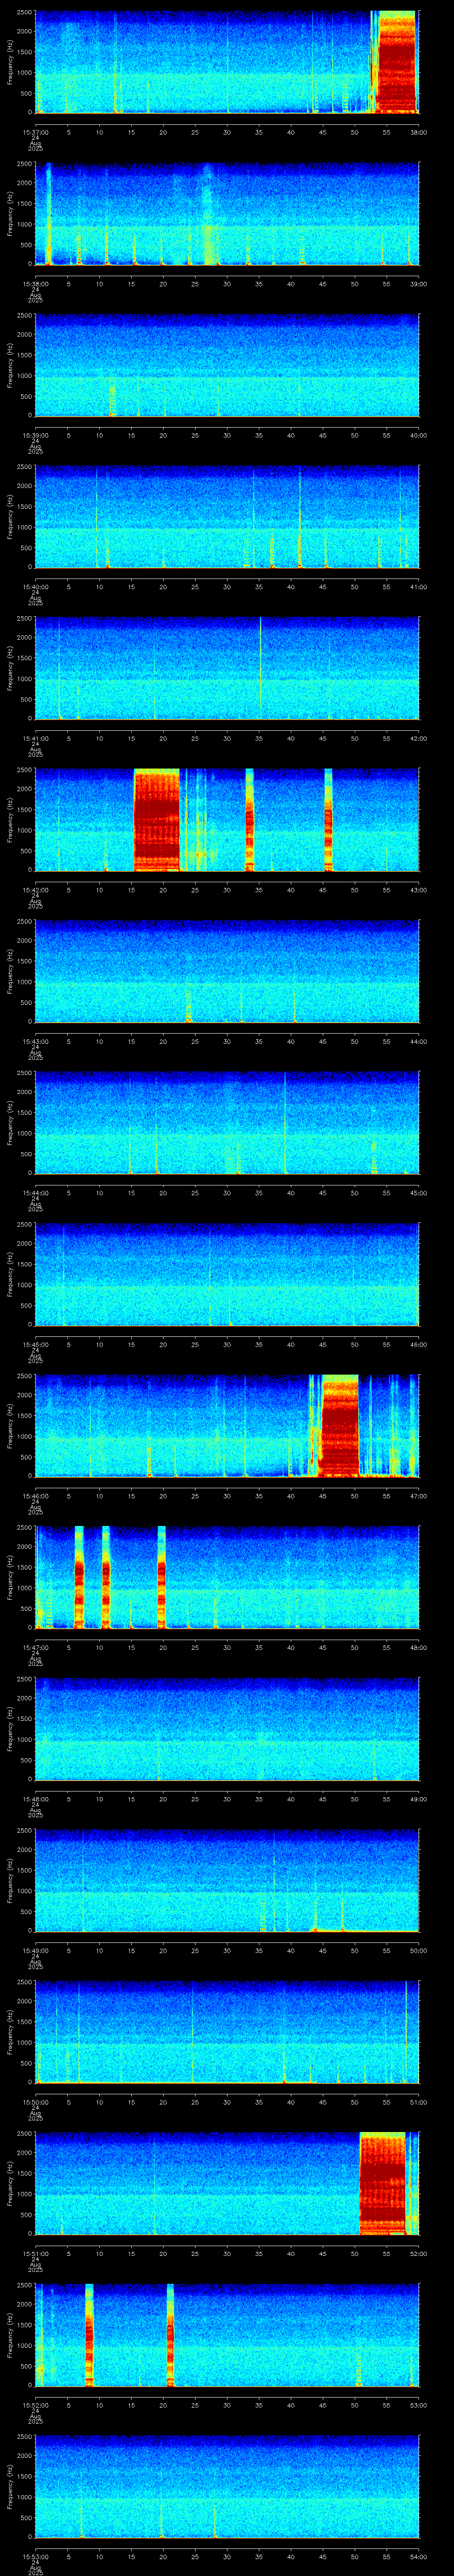Click the tall spike near 35 s in the 15:41 spectrogram
The height and width of the screenshot is (2576, 454).
point(260,668)
